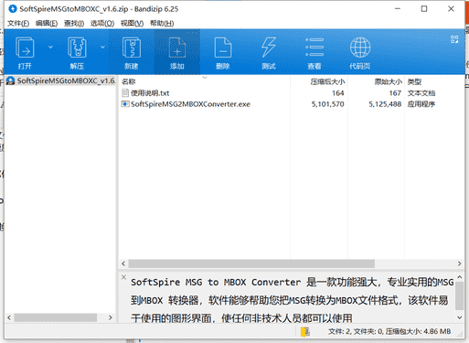Sort by the 类型 column header

pyautogui.click(x=414, y=81)
